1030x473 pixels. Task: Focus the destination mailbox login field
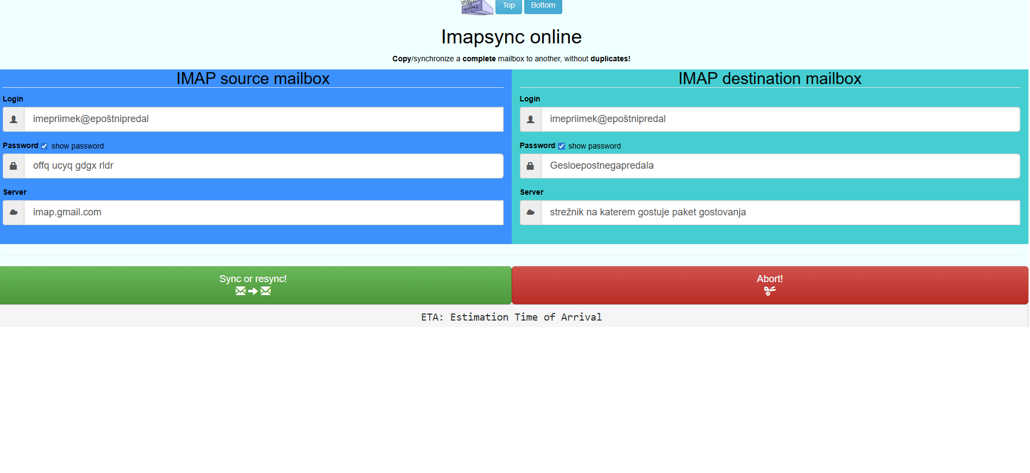(780, 119)
